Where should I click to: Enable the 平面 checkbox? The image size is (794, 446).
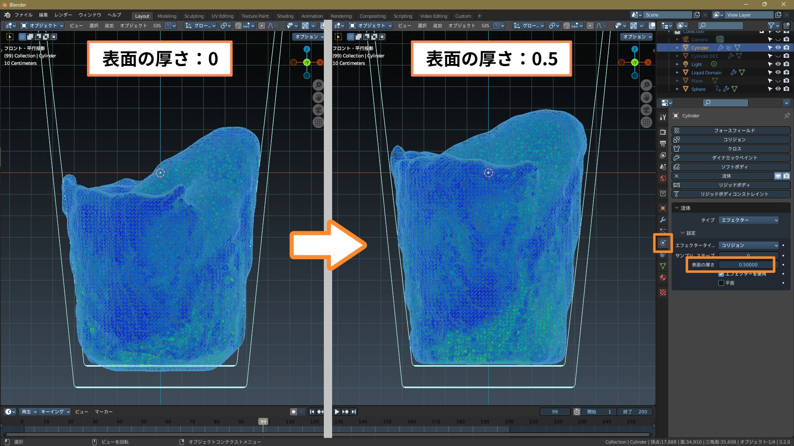click(x=721, y=283)
